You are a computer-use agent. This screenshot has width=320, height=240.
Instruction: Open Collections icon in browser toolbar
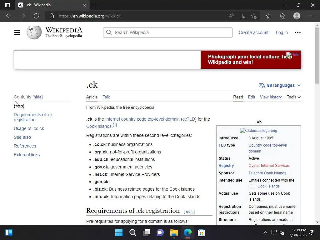pyautogui.click(x=282, y=16)
